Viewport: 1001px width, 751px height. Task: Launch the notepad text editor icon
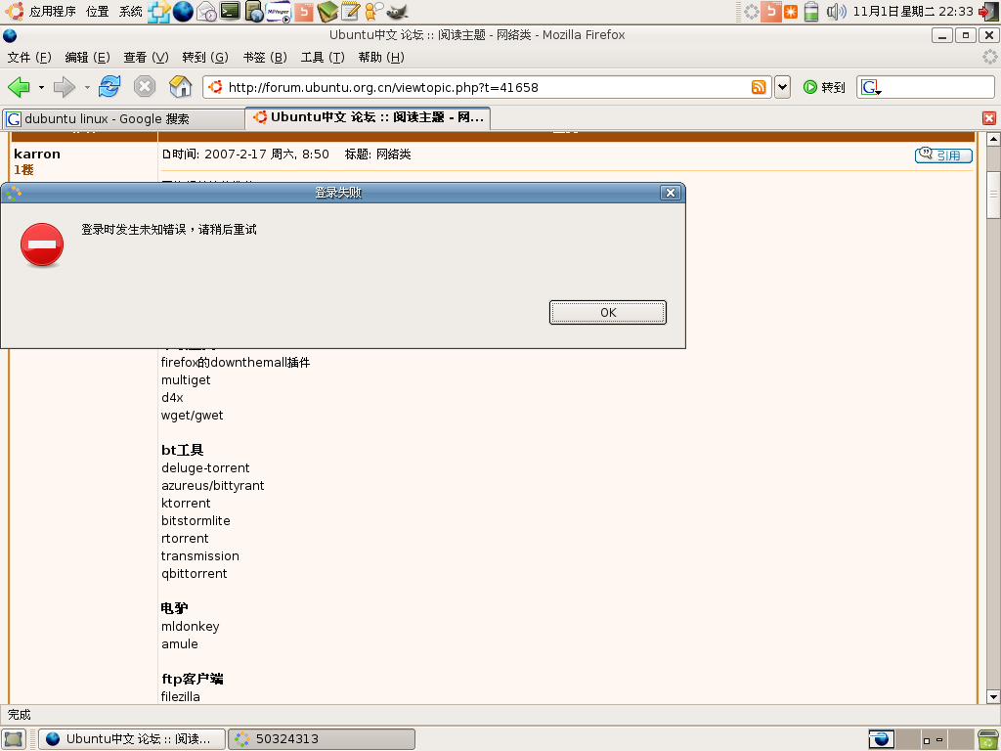click(351, 12)
